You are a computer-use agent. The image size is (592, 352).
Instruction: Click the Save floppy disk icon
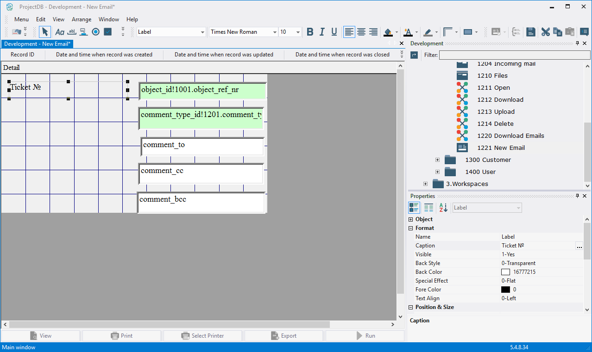pos(531,32)
